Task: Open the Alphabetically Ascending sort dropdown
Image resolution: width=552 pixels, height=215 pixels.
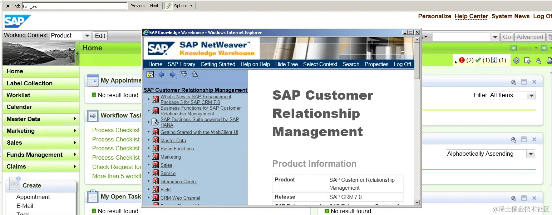Action: (531, 154)
